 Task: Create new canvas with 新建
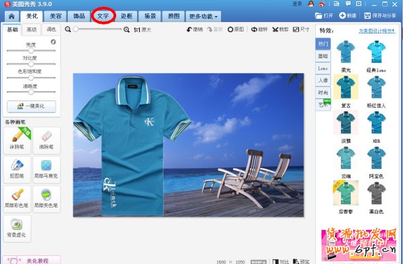point(347,16)
